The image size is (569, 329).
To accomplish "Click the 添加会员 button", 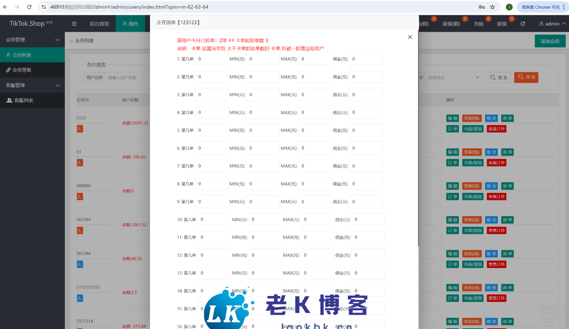I will point(550,41).
